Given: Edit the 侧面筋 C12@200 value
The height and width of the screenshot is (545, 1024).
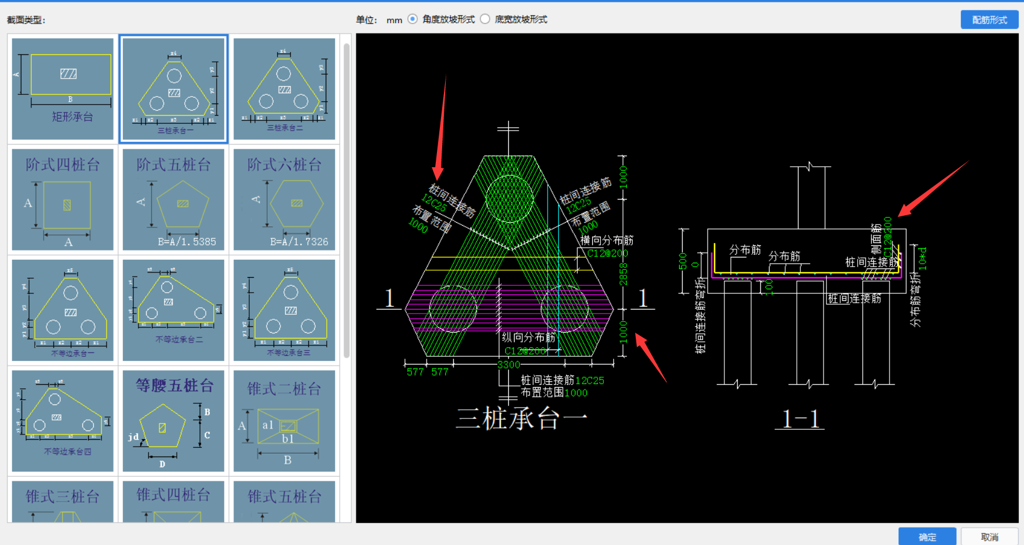Looking at the screenshot, I should pos(888,236).
